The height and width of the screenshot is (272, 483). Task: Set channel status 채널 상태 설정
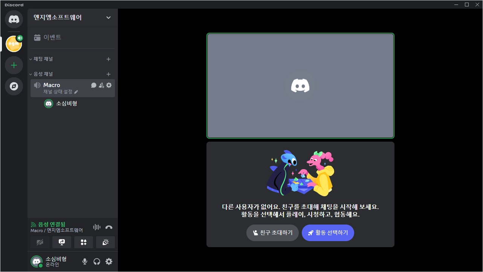click(61, 92)
